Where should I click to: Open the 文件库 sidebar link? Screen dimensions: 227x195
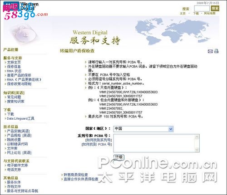tap(12, 148)
